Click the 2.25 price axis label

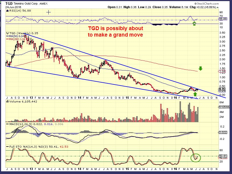tap(222, 55)
